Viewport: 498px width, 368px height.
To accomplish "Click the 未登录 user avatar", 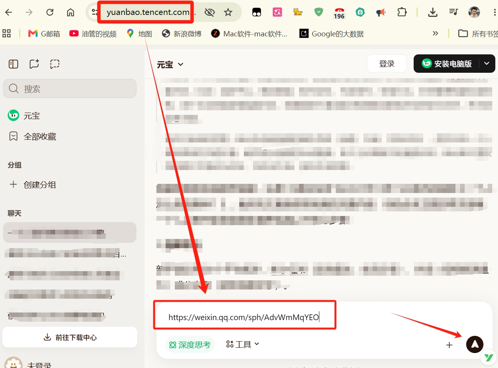I will pyautogui.click(x=13, y=364).
